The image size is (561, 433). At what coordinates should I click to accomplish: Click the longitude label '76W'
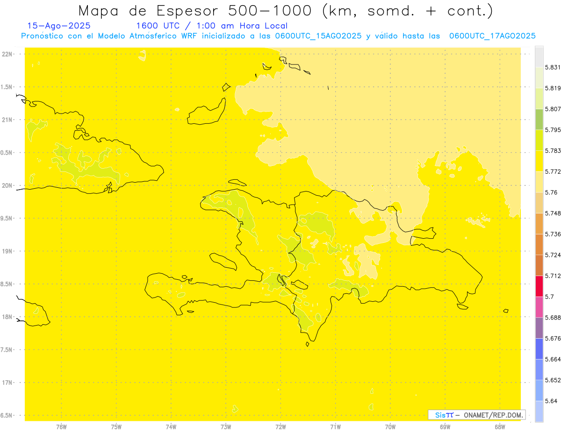click(x=61, y=427)
